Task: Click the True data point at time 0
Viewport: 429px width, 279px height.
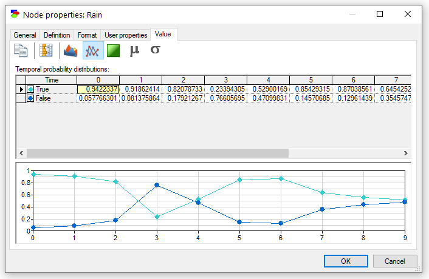Action: point(33,174)
